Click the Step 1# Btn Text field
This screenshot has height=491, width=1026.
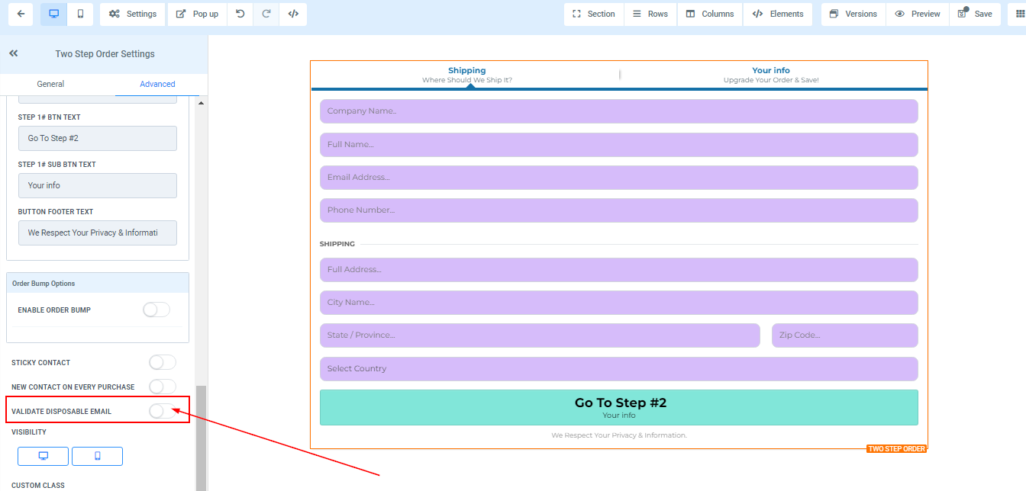pyautogui.click(x=98, y=138)
